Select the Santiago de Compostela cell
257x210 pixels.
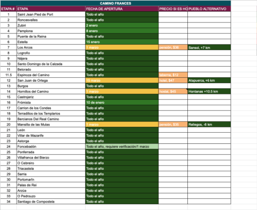pyautogui.click(x=51, y=201)
